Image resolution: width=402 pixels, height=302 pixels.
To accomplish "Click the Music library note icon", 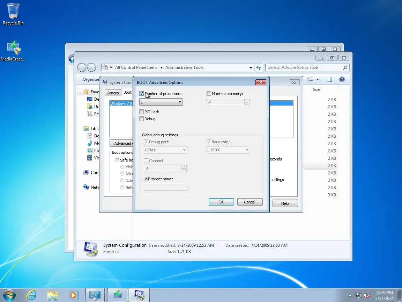I will pyautogui.click(x=90, y=143).
